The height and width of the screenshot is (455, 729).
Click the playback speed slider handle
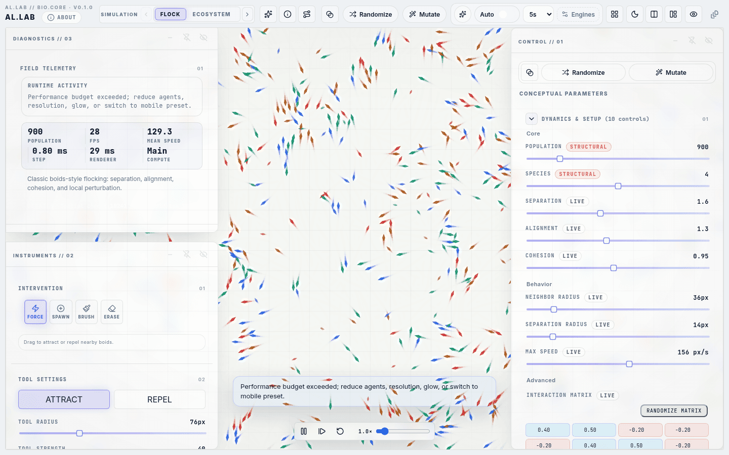pyautogui.click(x=385, y=431)
